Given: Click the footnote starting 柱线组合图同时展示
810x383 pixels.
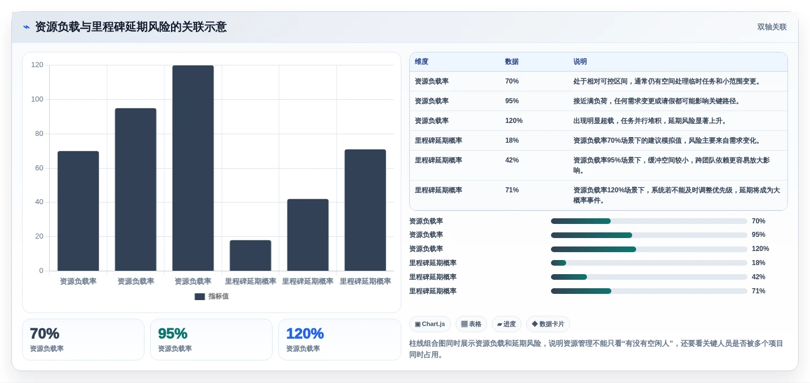Looking at the screenshot, I should point(596,349).
